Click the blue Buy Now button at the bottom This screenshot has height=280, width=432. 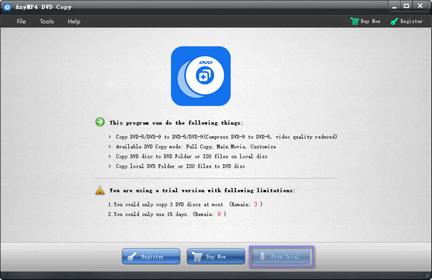tap(216, 256)
